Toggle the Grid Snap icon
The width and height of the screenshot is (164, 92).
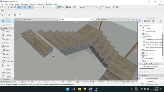[36, 7]
